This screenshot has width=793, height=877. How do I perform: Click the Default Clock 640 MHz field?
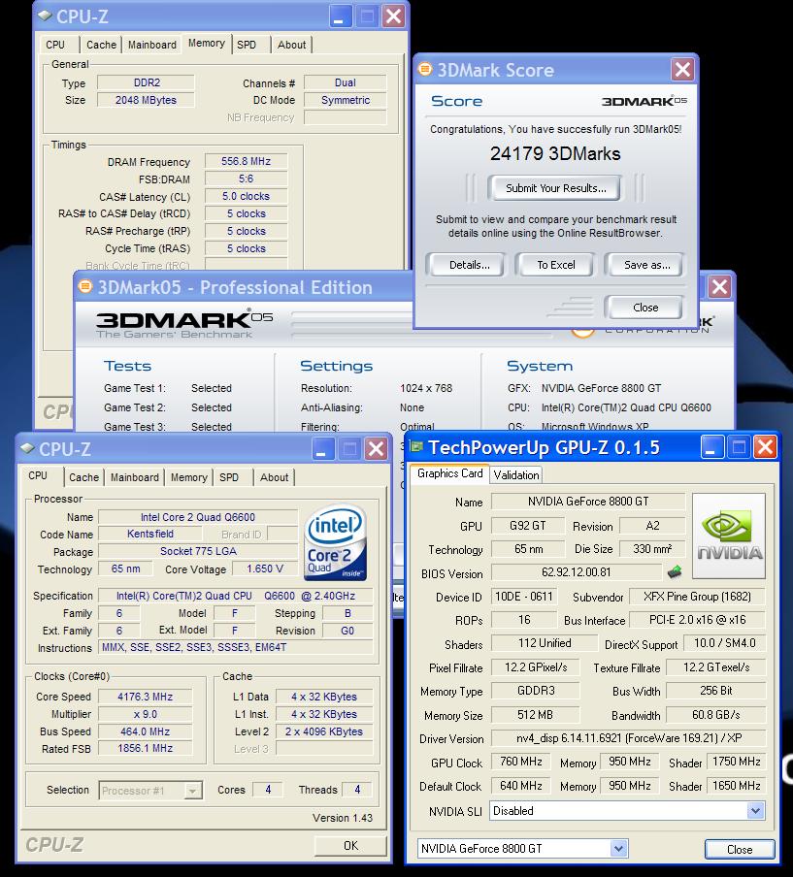pos(520,785)
